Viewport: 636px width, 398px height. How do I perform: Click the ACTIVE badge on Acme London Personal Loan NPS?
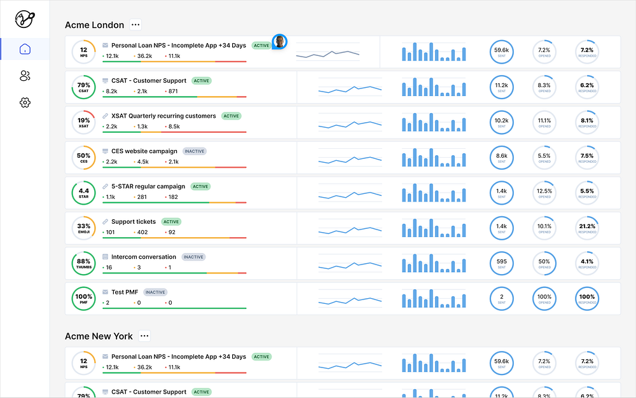[261, 45]
